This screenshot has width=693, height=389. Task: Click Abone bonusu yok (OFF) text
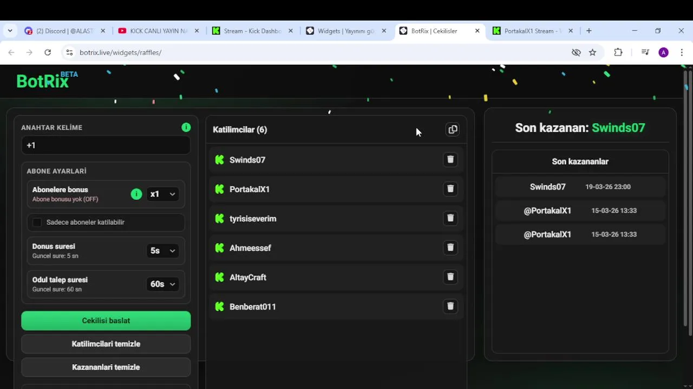point(65,199)
